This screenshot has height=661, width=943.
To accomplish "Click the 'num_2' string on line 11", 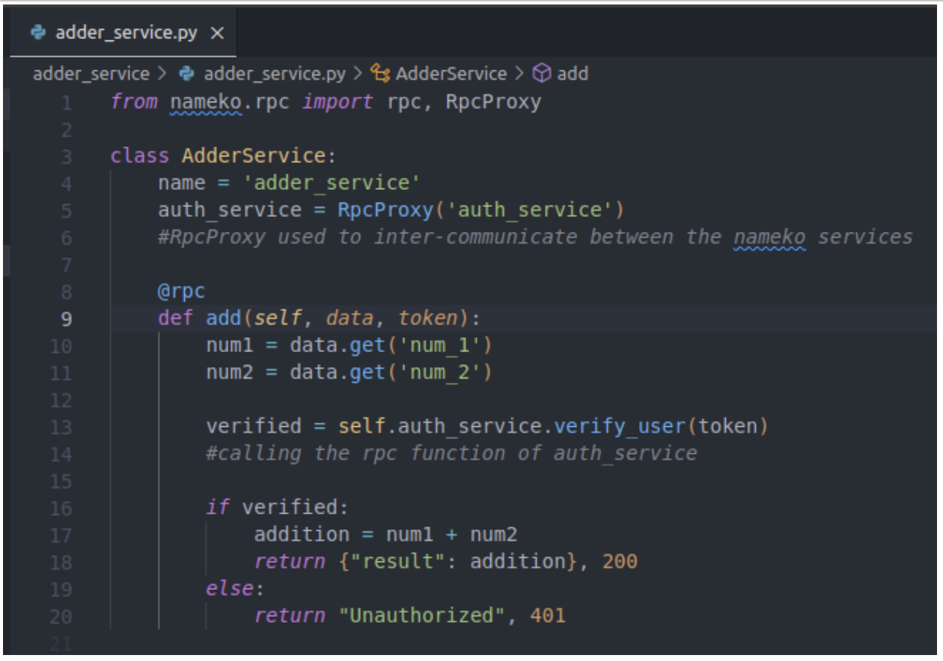I will pos(439,373).
